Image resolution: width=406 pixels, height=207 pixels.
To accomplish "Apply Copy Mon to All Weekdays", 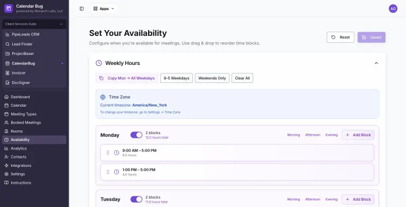I will pyautogui.click(x=127, y=78).
